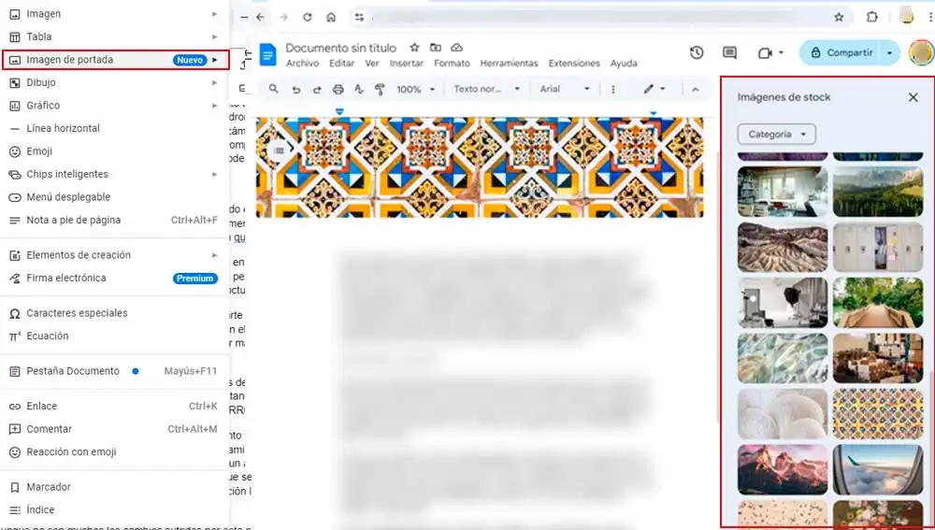Screen dimensions: 935x530
Task: Insert a Menú desplegable
Action: [x=114, y=197]
